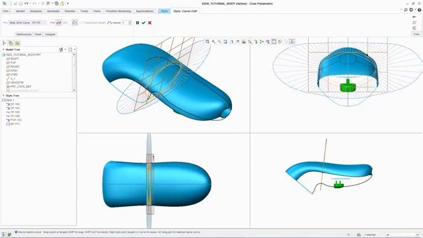This screenshot has height=238, width=423.
Task: Click the Repaint icon in graphics toolbar
Action: 225,42
